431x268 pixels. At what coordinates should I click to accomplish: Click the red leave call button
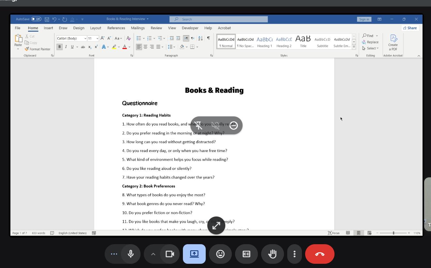[320, 254]
